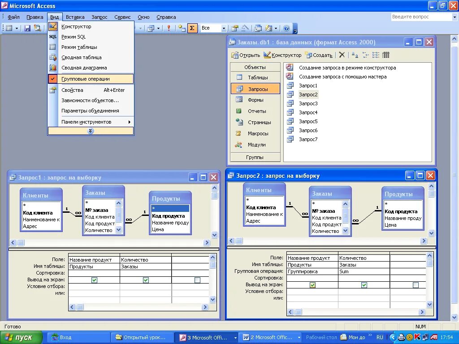
Task: Click the Сводная диаграмма chart icon in the menu
Action: (x=53, y=68)
